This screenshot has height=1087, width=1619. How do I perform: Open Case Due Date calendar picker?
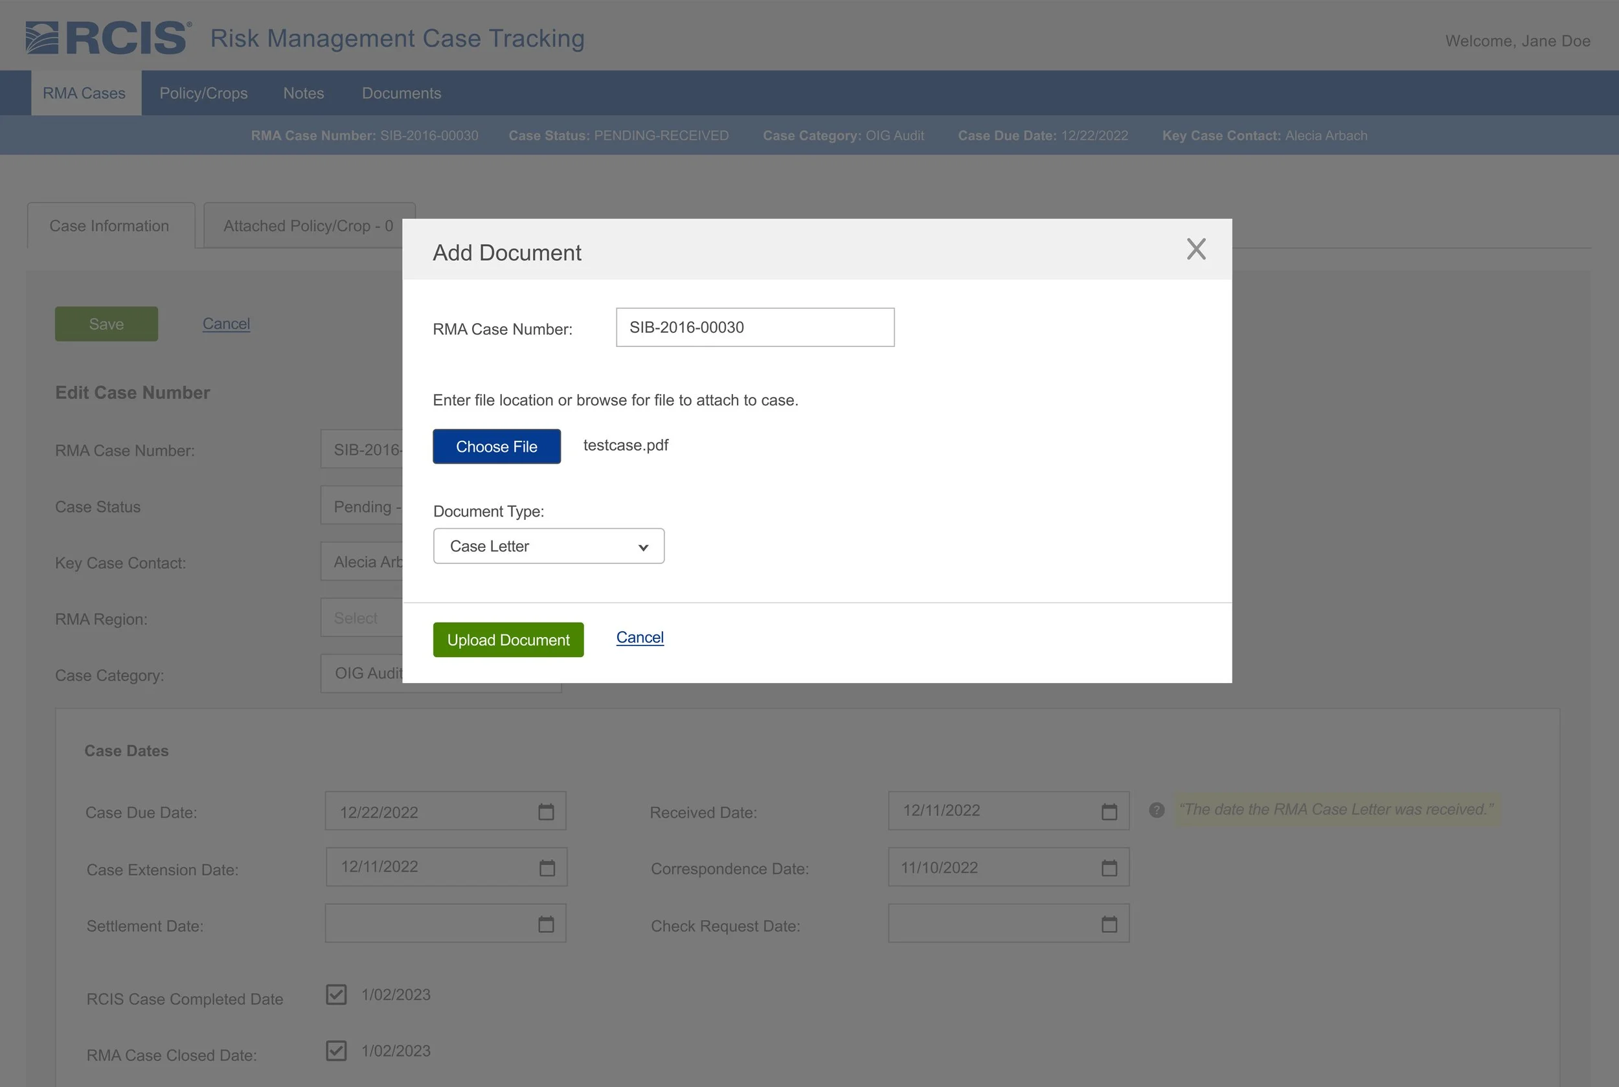(546, 812)
